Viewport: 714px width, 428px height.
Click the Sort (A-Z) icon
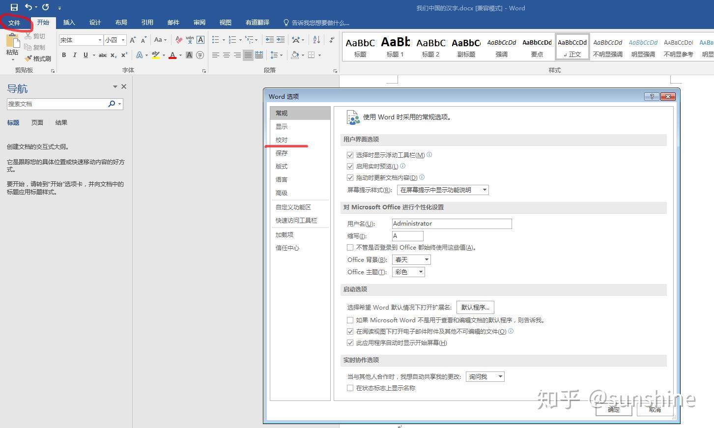coord(316,40)
